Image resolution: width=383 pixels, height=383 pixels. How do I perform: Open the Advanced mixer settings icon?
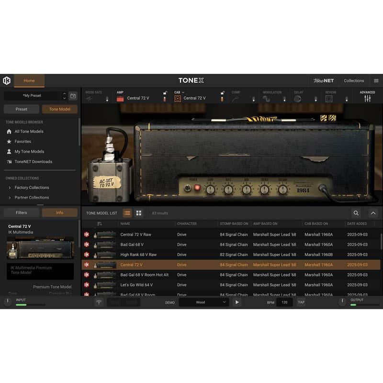[x=367, y=98]
